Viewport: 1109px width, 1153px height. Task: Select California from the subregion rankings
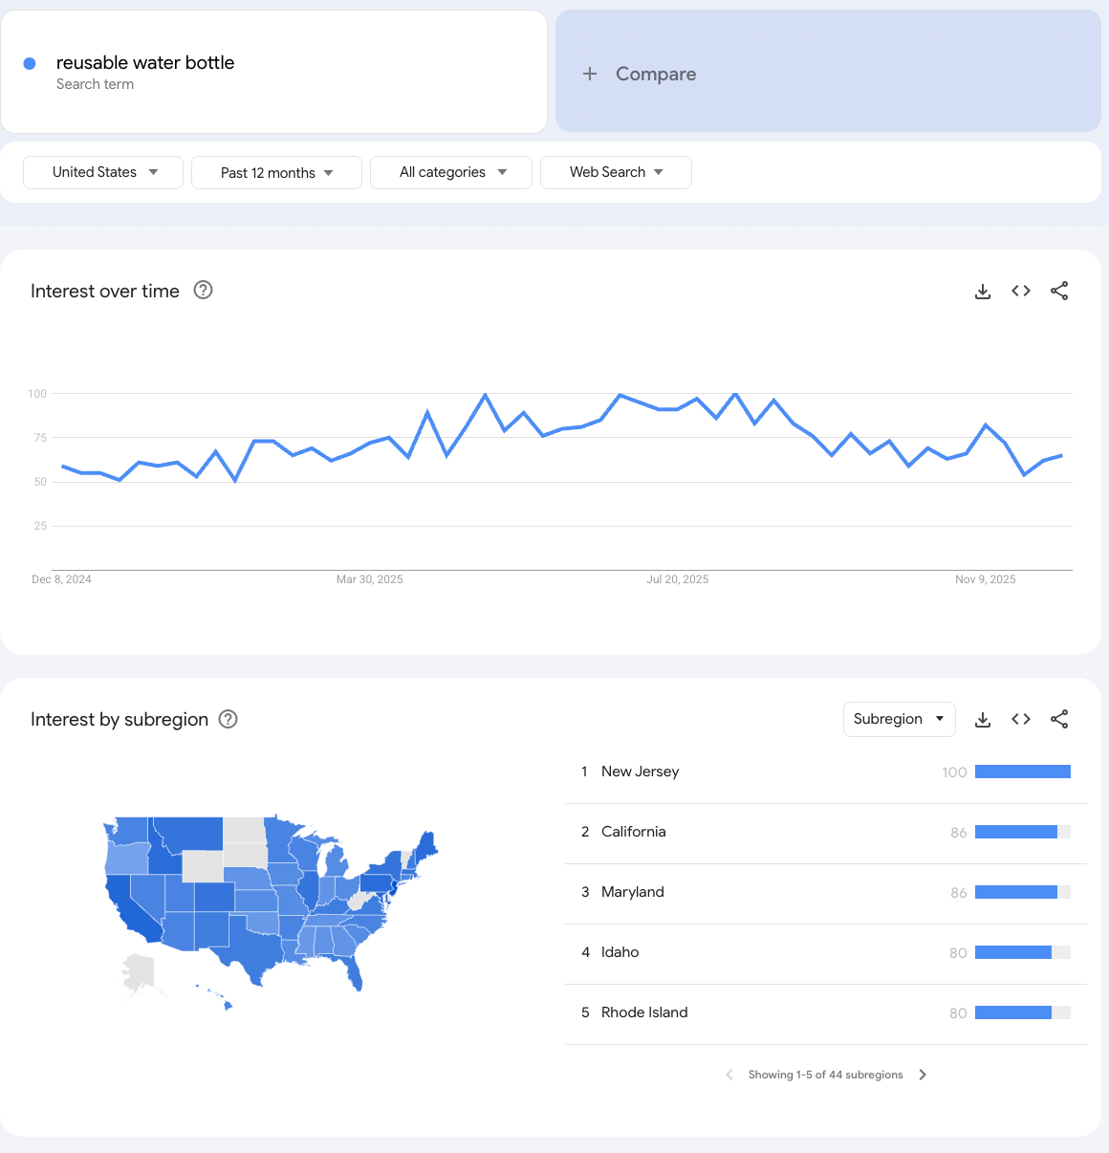click(634, 832)
